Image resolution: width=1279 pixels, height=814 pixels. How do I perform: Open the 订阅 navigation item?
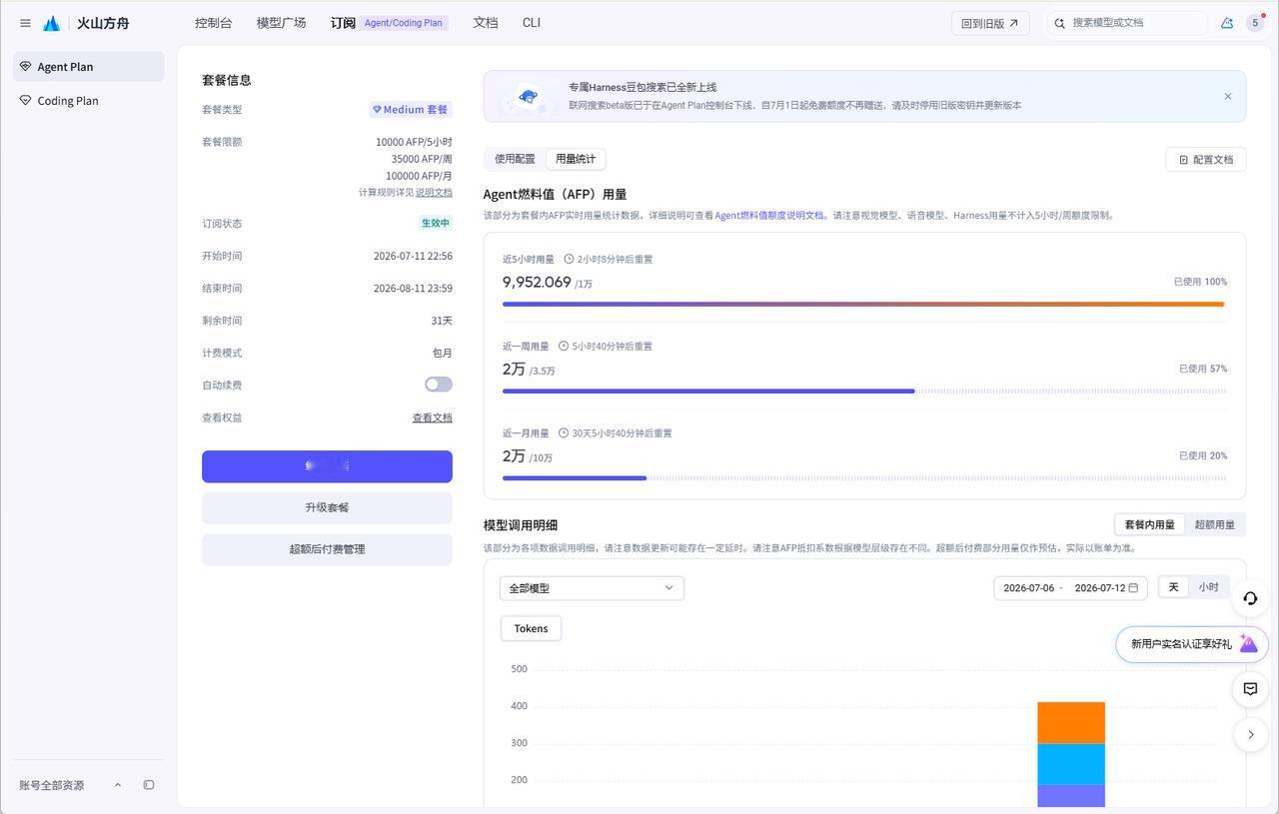click(343, 23)
